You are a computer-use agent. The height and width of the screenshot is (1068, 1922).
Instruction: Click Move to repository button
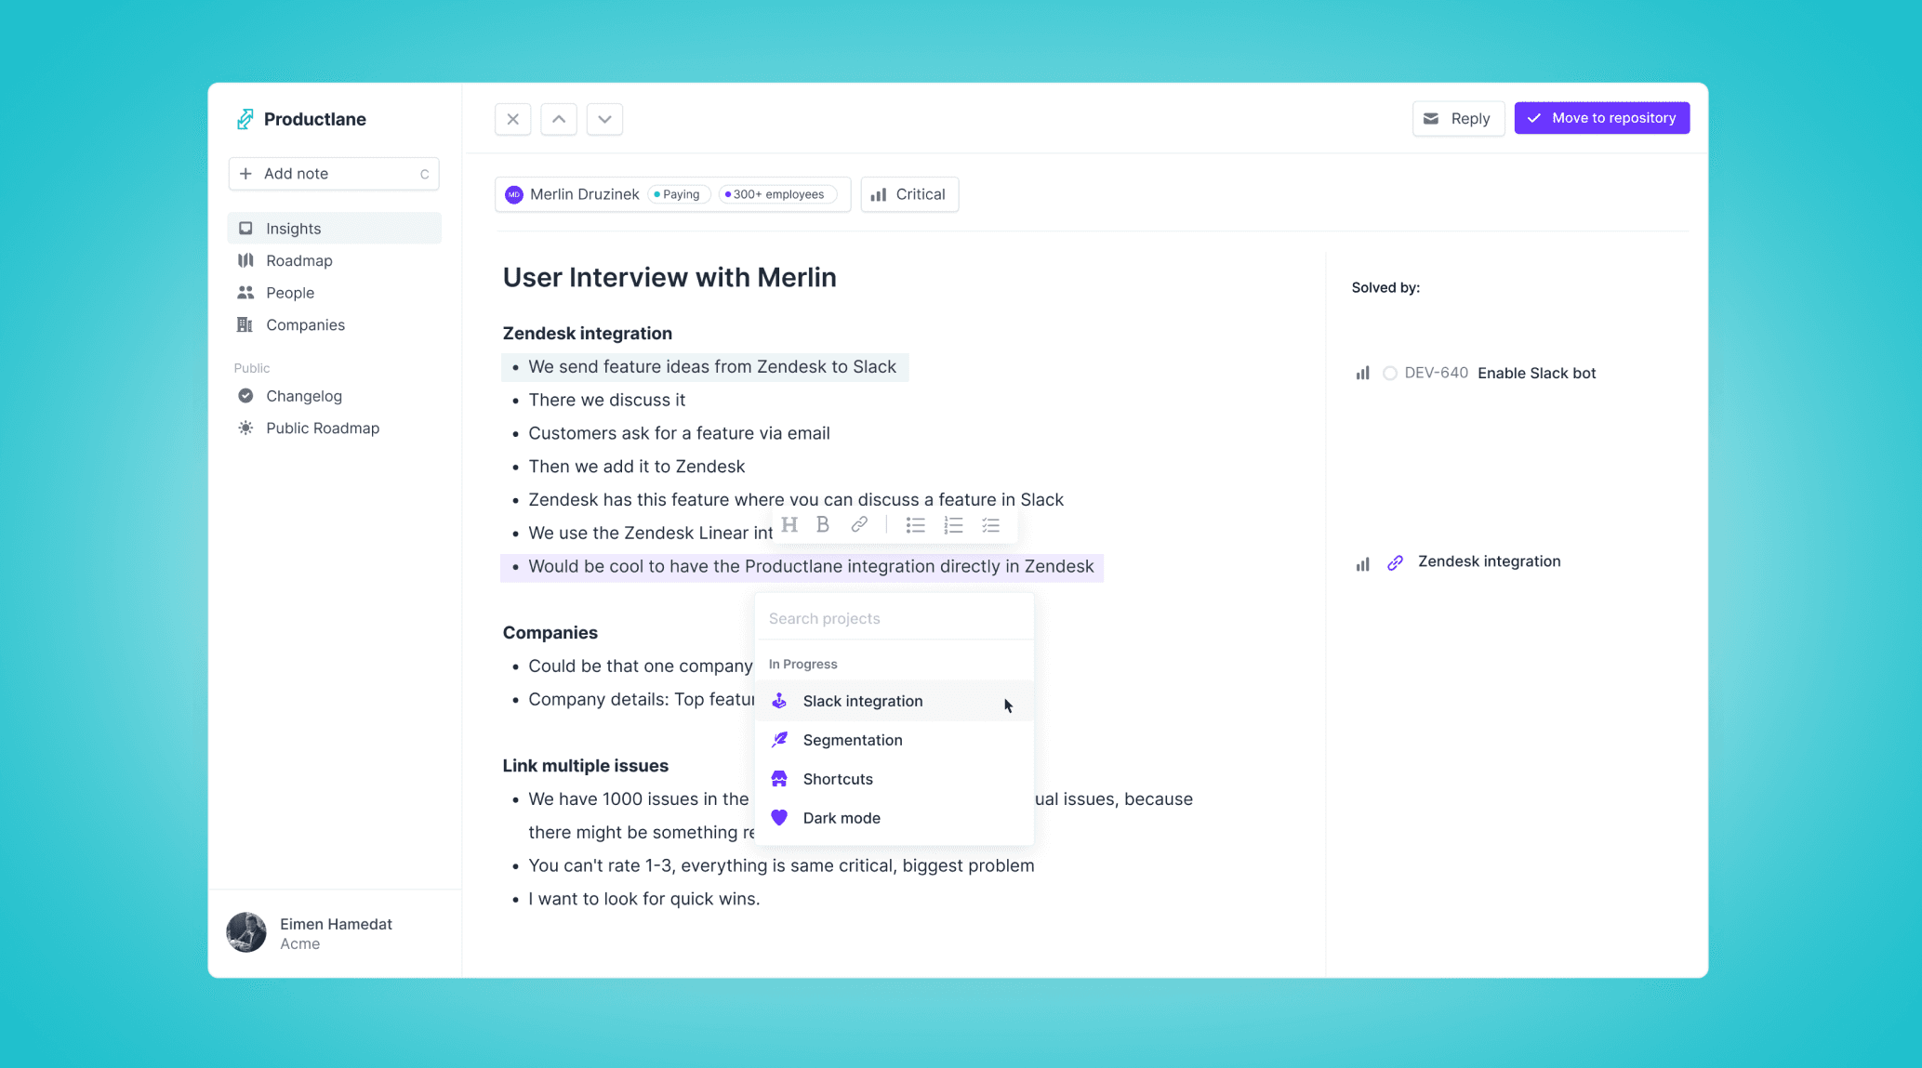pos(1602,118)
